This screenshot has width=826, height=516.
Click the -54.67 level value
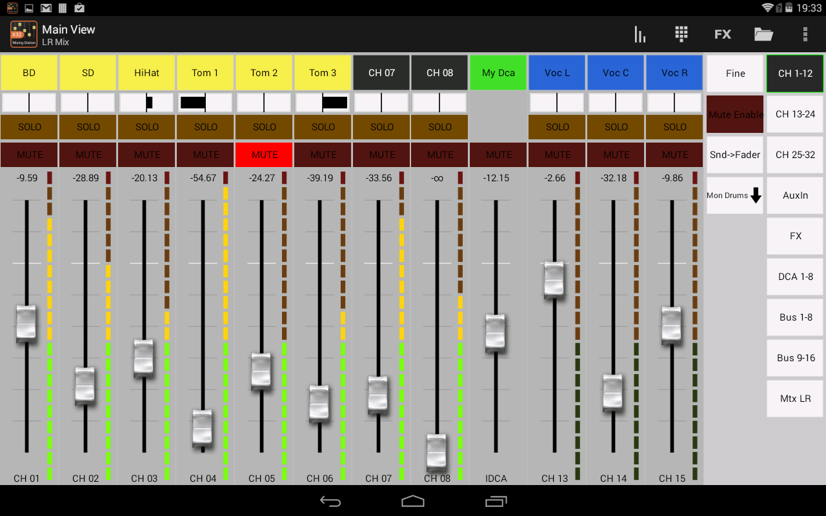pyautogui.click(x=203, y=178)
